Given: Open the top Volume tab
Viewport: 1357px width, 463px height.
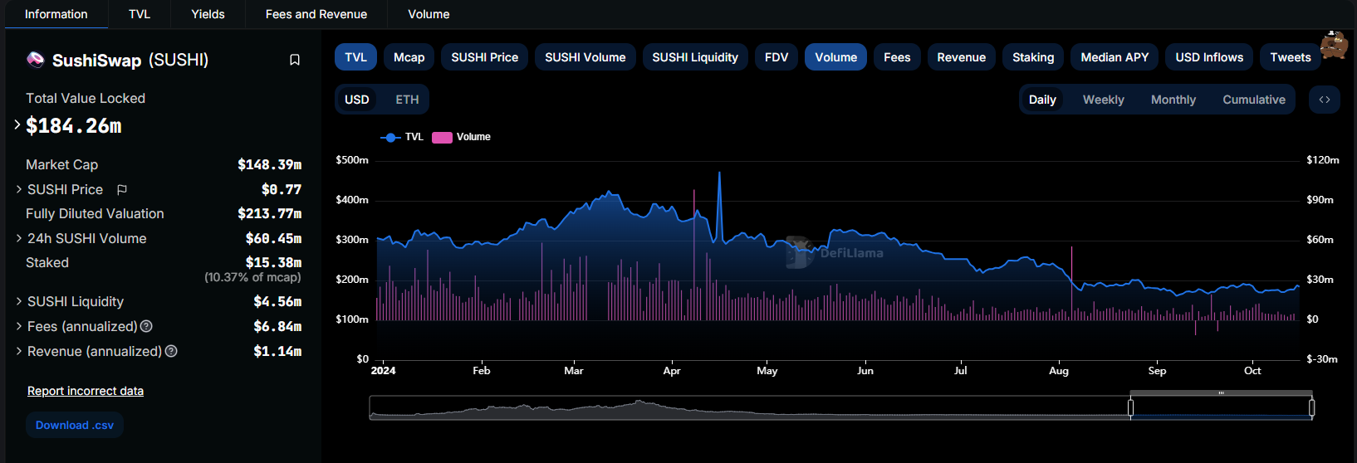Looking at the screenshot, I should (x=429, y=14).
